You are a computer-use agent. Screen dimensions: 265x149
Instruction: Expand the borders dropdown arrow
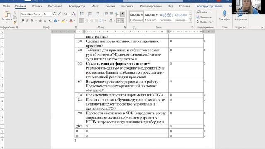123,21
